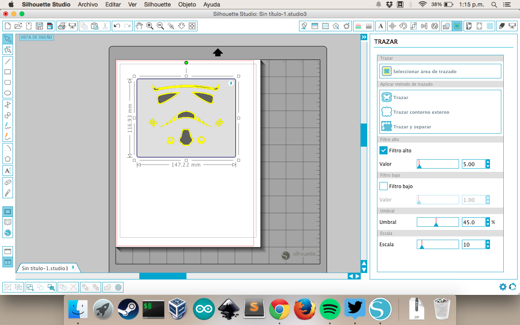The height and width of the screenshot is (325, 520).
Task: Zoom in with the plus magnifier
Action: click(150, 26)
